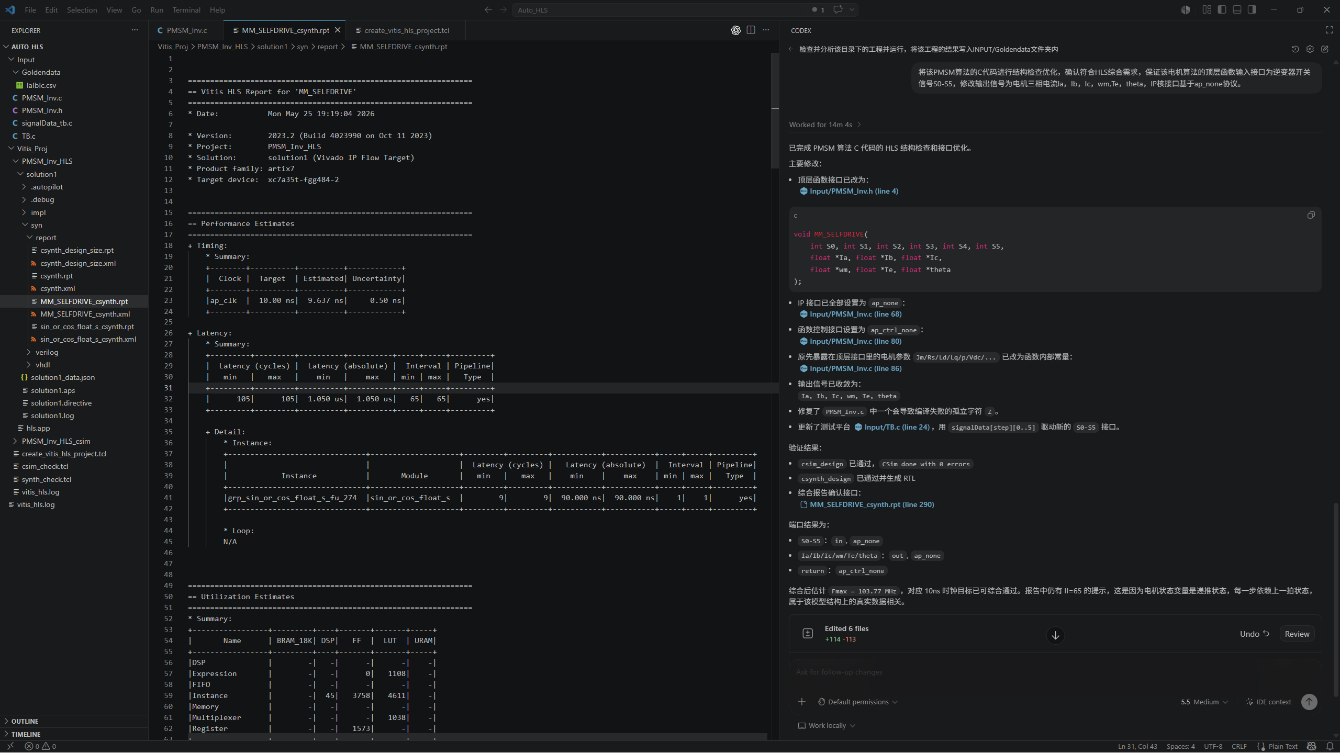1340x753 pixels.
Task: Open the Terminal menu
Action: point(186,9)
